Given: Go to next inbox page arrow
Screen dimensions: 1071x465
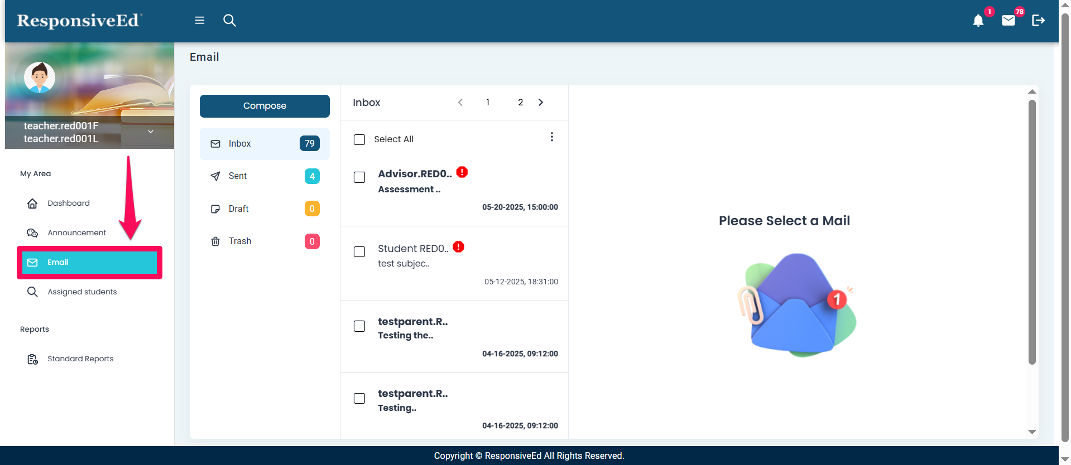Looking at the screenshot, I should coord(540,103).
